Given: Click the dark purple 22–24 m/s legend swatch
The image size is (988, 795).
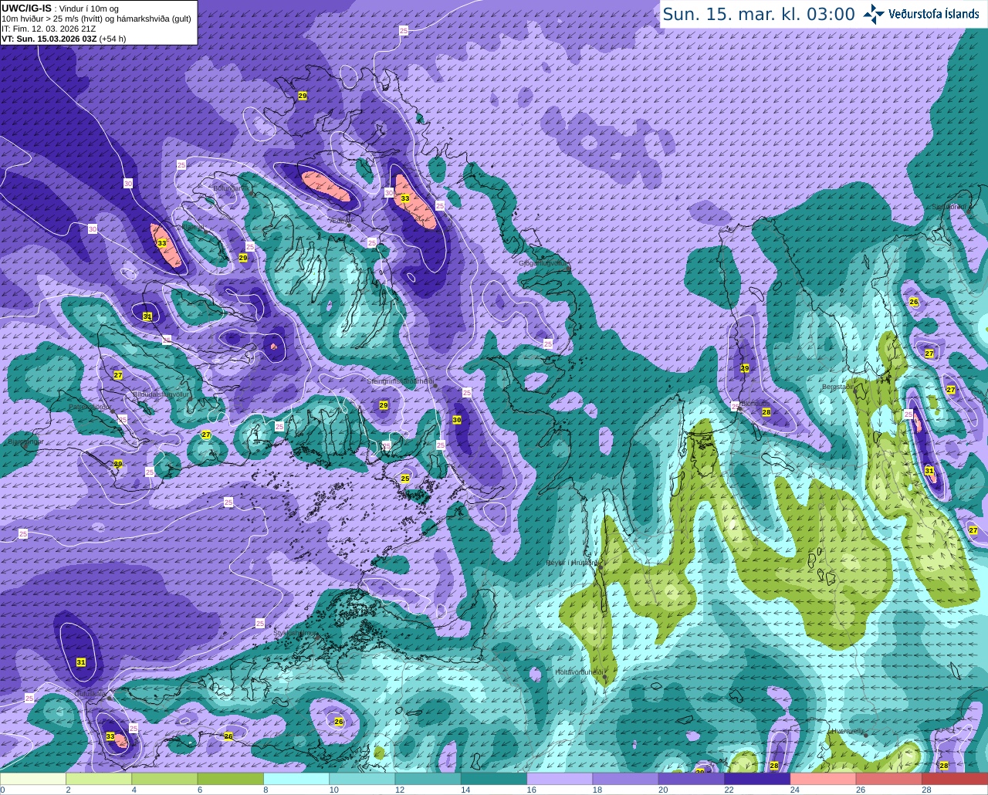Looking at the screenshot, I should click(x=757, y=778).
